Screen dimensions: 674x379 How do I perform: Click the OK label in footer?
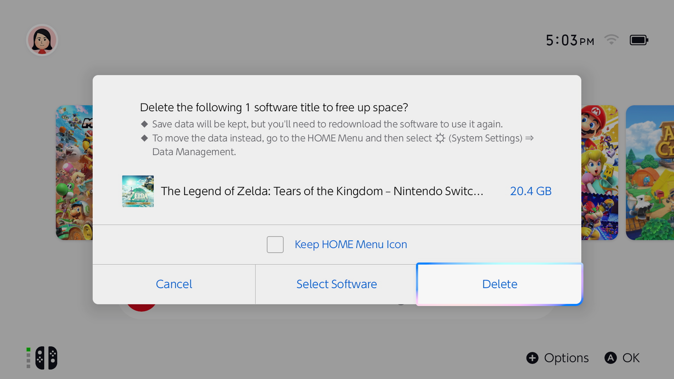tap(631, 358)
